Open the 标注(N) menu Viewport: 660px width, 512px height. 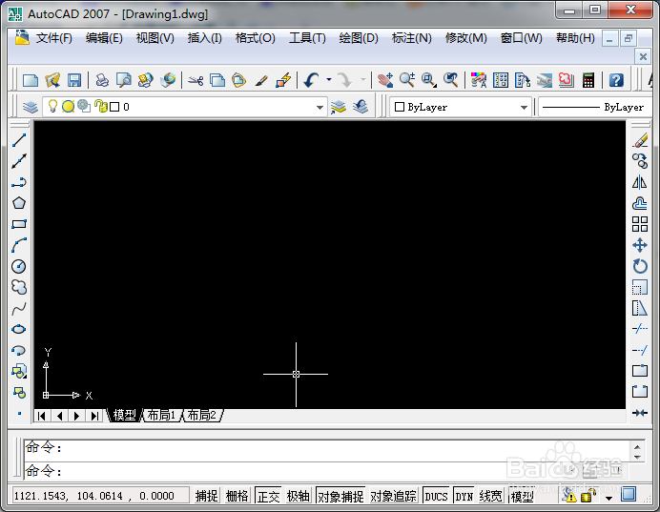412,38
